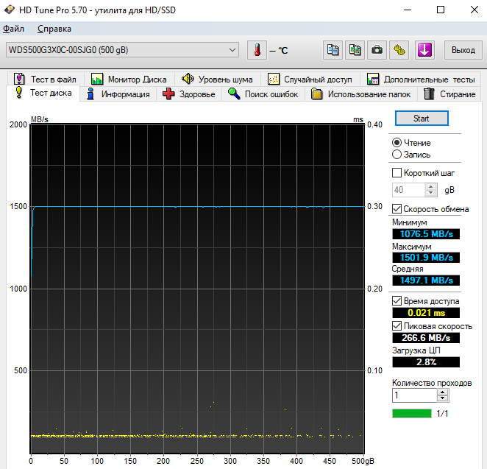Image resolution: width=487 pixels, height=469 pixels.
Task: Click the copy screenshot to clipboard icon
Action: 355,50
